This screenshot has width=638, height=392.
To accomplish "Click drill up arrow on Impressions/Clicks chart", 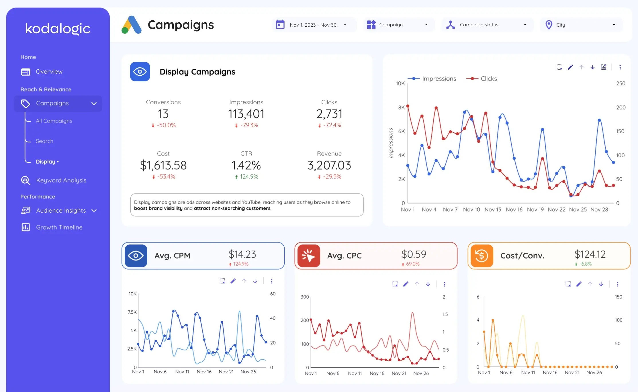I will tap(582, 67).
